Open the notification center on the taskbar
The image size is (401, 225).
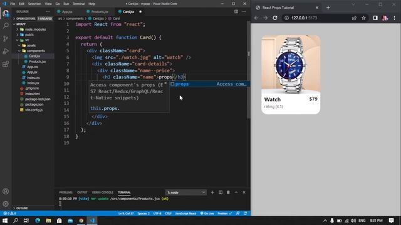pos(391,221)
